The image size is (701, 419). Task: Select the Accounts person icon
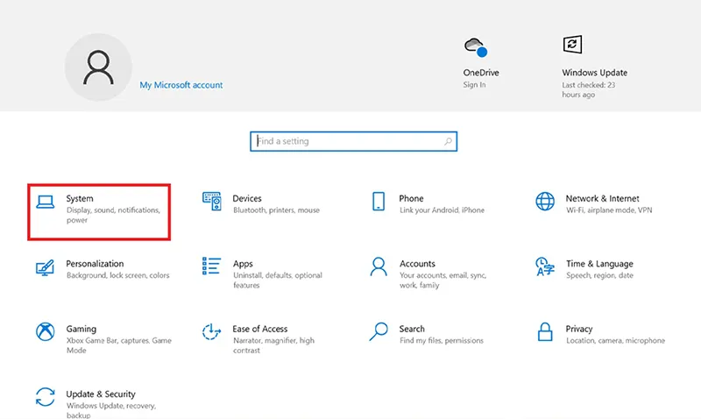click(379, 266)
